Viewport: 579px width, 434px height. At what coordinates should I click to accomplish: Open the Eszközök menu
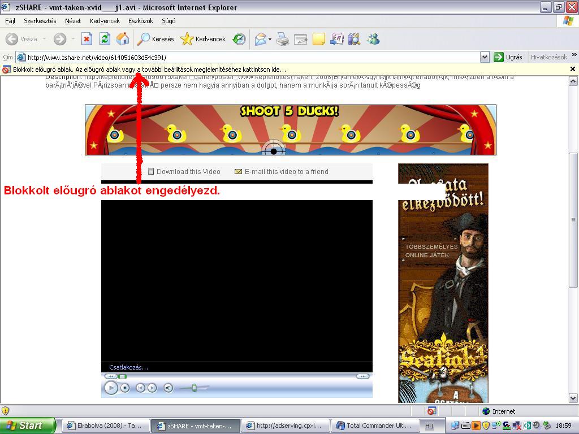[x=141, y=21]
